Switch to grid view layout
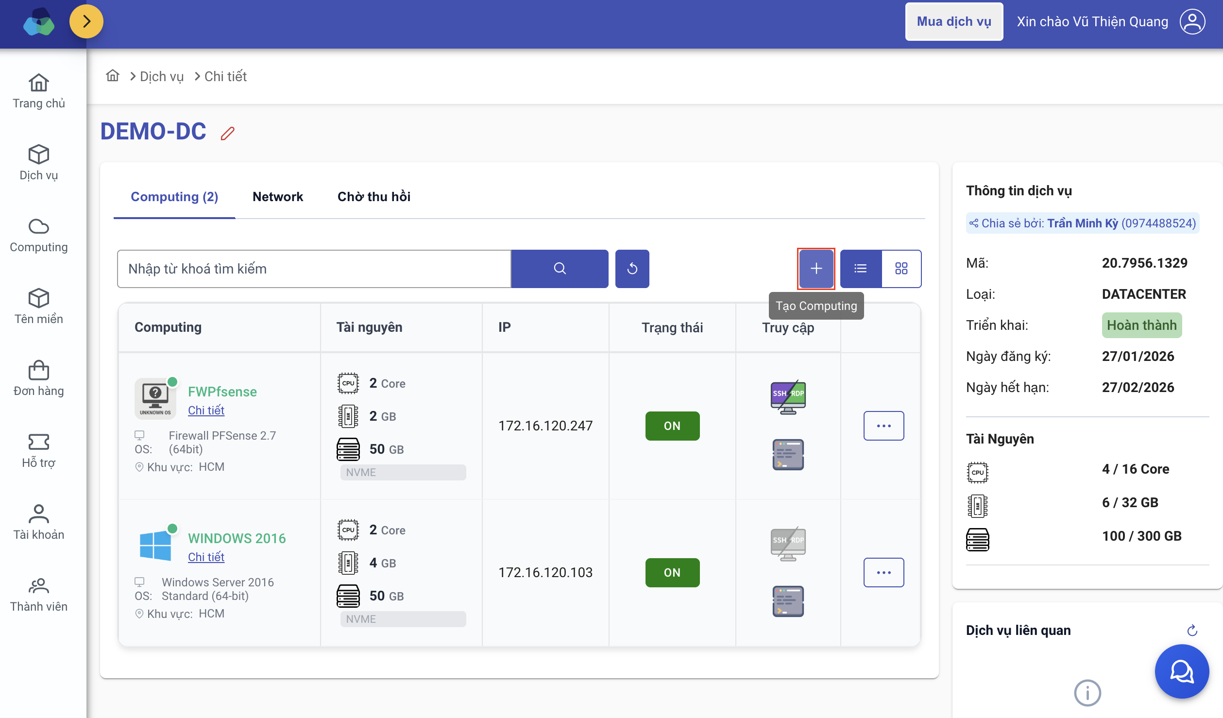This screenshot has width=1223, height=718. (901, 269)
